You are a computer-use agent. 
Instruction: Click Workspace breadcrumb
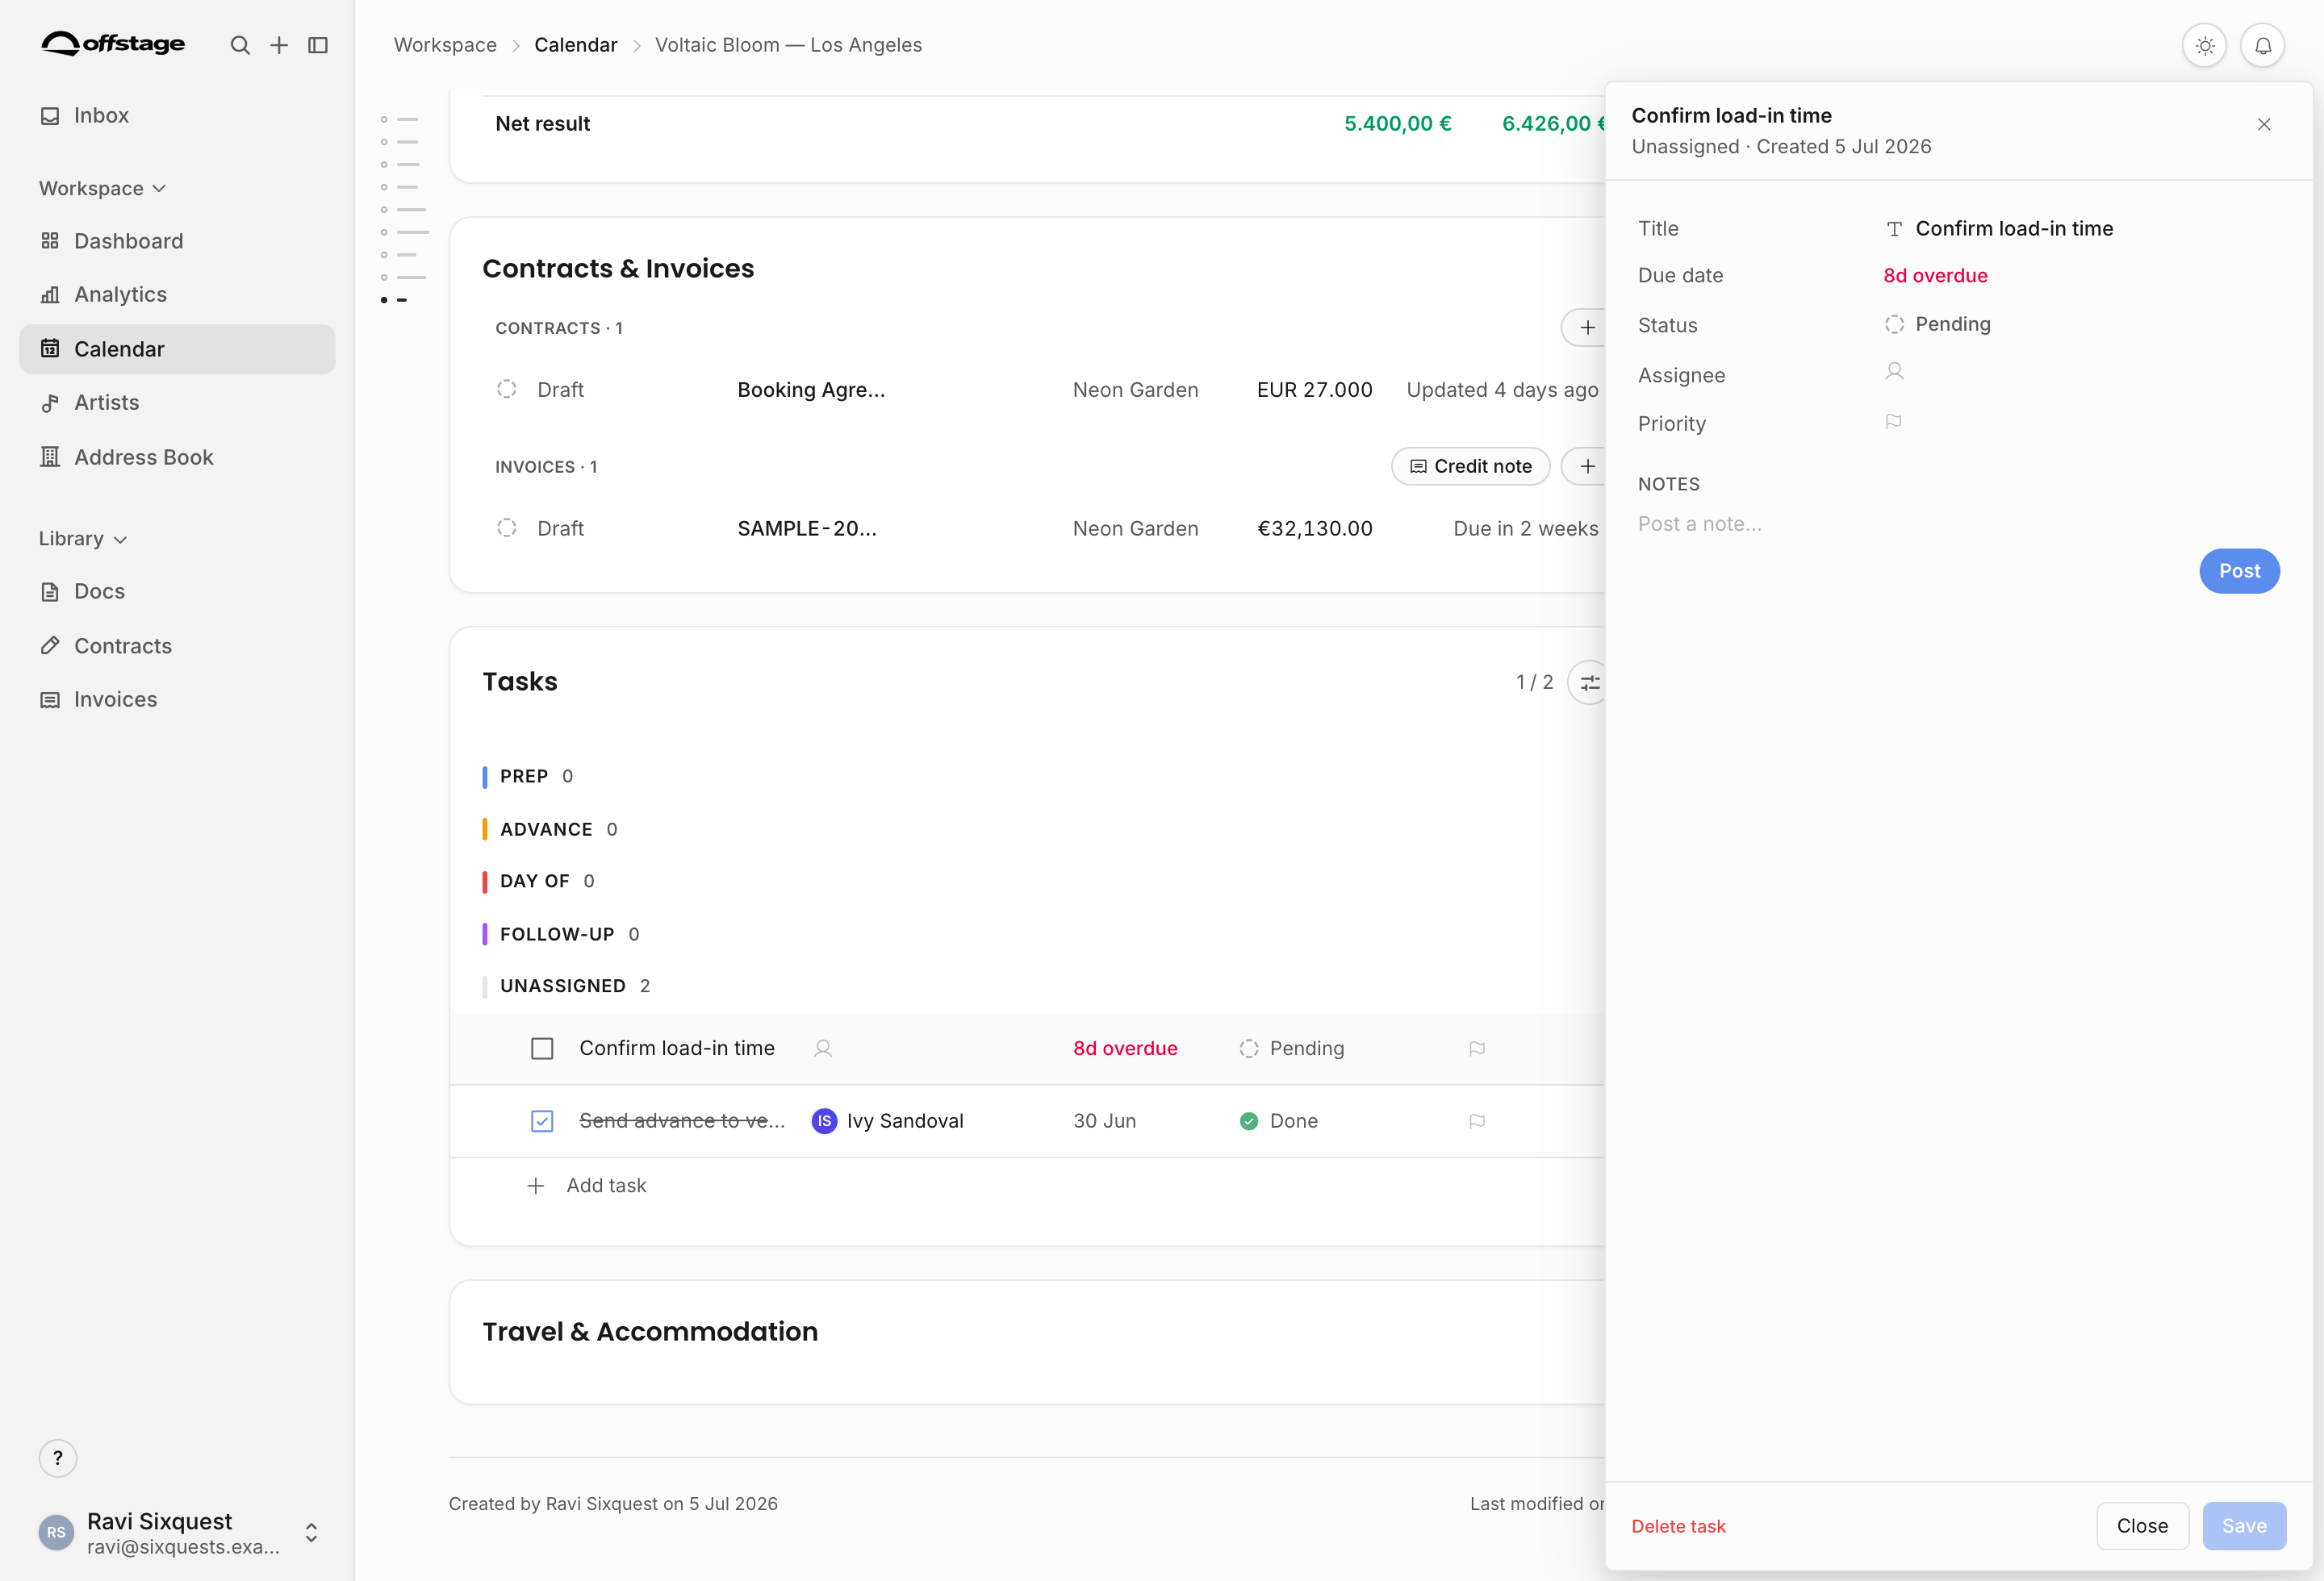[x=445, y=45]
